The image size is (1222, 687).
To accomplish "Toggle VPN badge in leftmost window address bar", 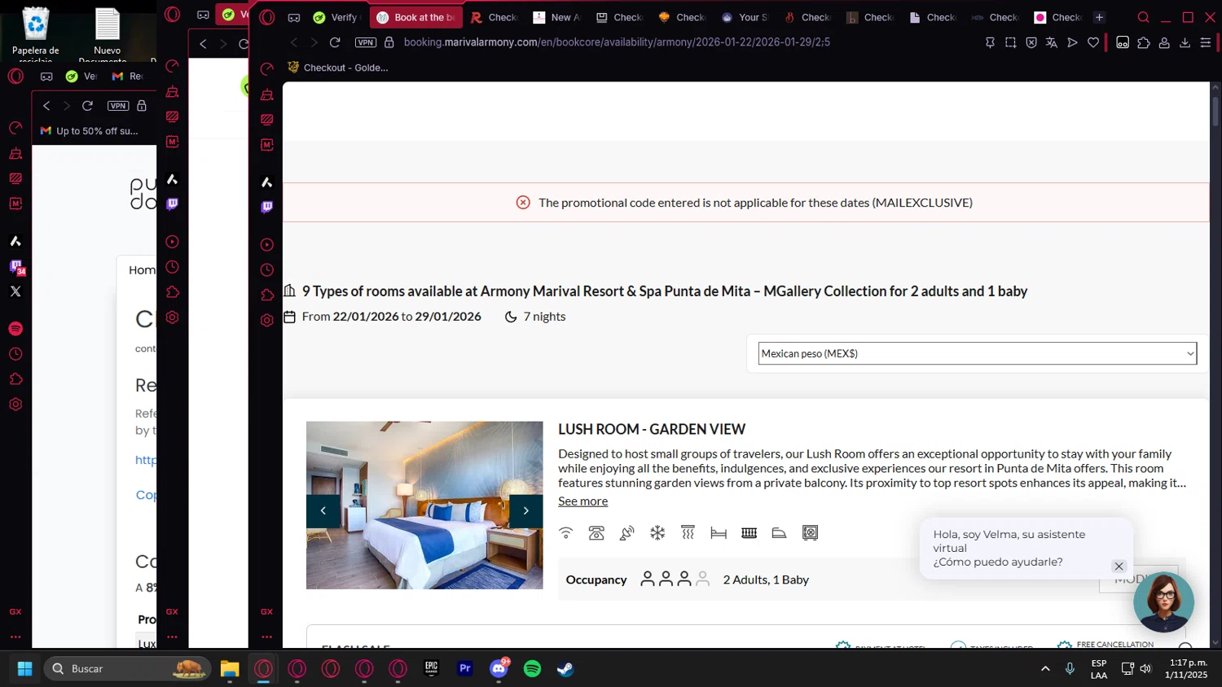I will point(118,106).
